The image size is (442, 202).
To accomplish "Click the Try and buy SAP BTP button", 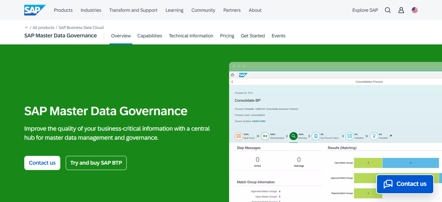I will click(x=96, y=163).
